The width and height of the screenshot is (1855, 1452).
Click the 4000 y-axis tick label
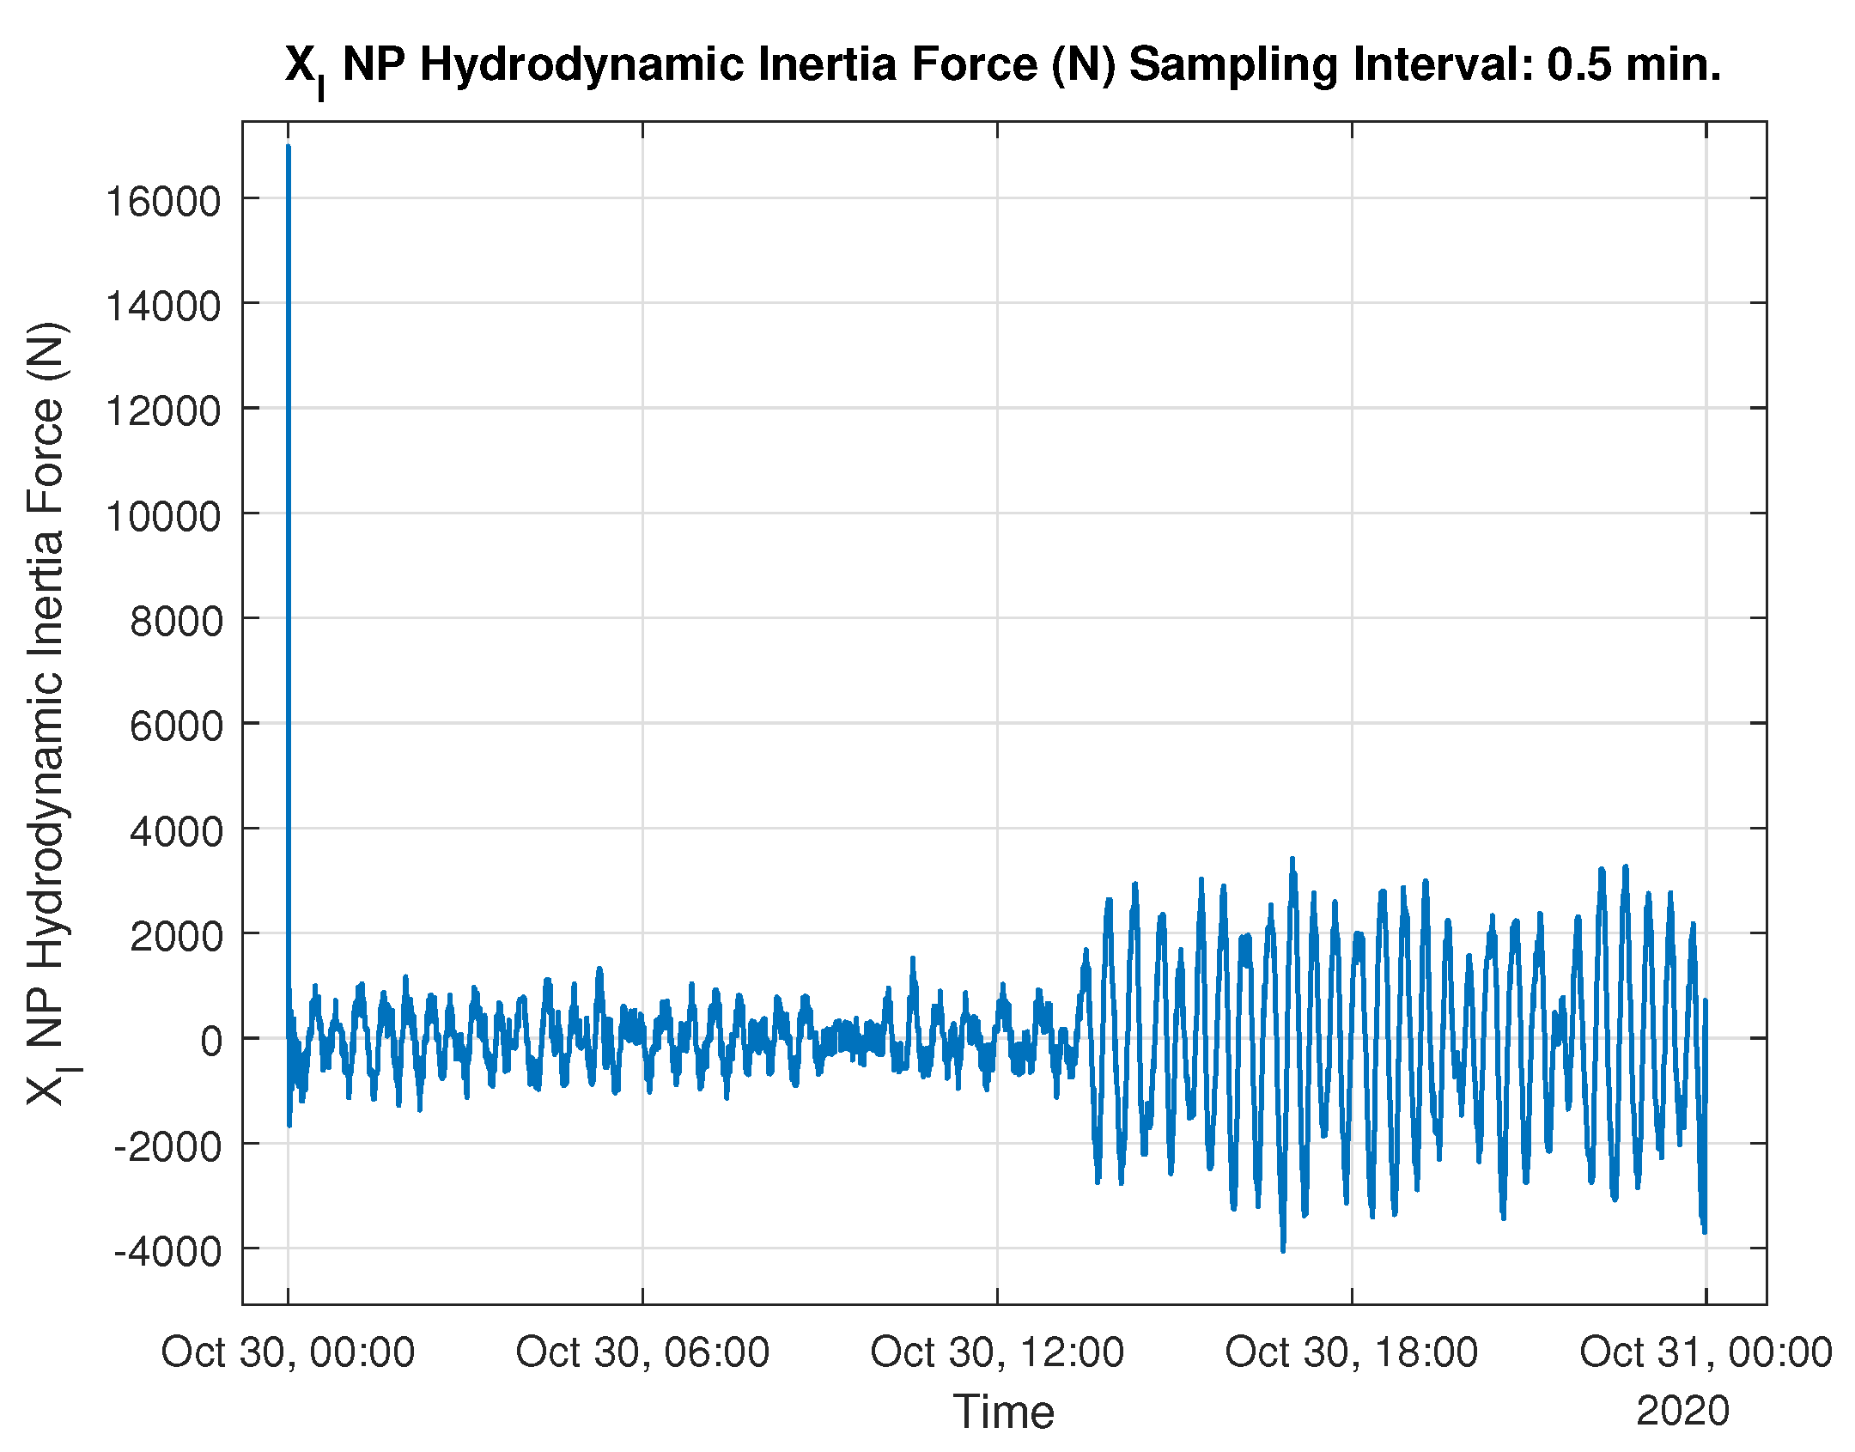pyautogui.click(x=176, y=832)
